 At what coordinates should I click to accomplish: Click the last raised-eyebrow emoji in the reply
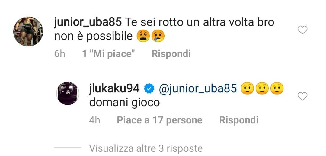coord(277,88)
